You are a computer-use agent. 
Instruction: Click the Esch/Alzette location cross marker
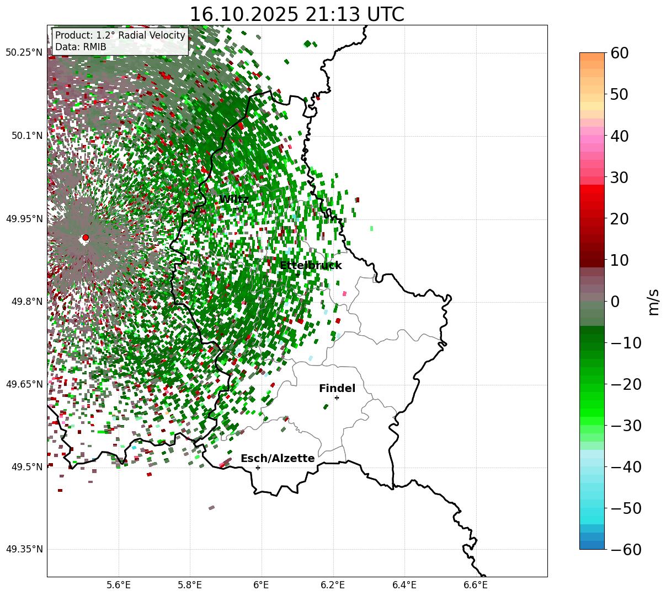[258, 468]
